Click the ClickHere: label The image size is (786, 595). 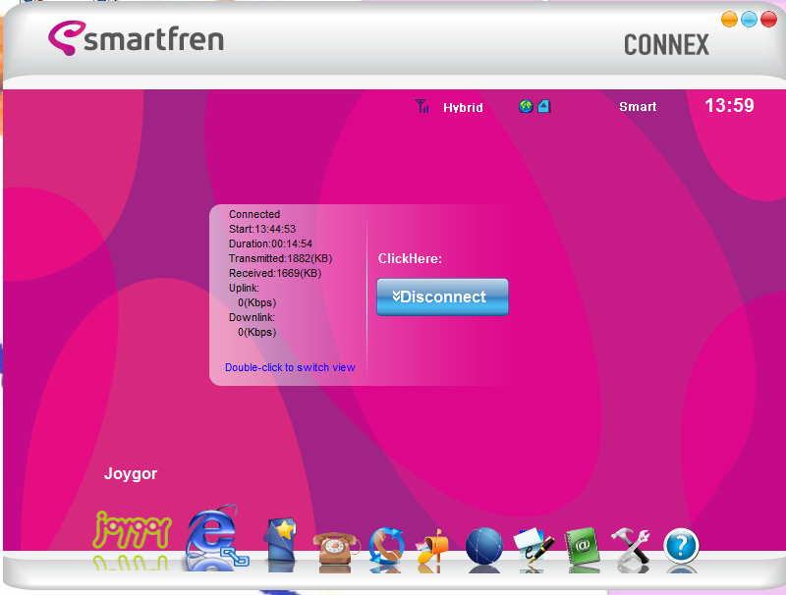pos(410,259)
